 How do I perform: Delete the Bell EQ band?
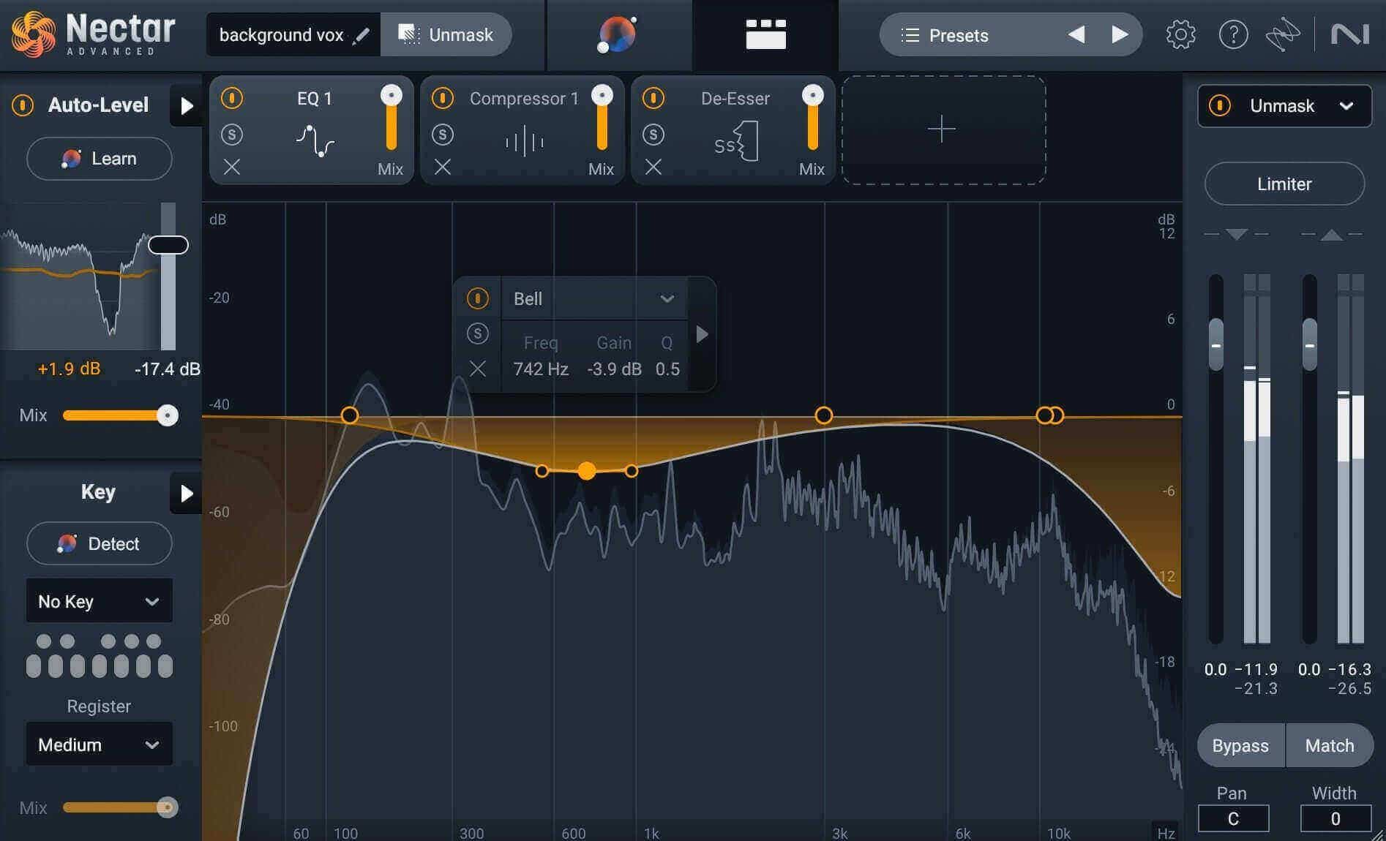pyautogui.click(x=478, y=369)
